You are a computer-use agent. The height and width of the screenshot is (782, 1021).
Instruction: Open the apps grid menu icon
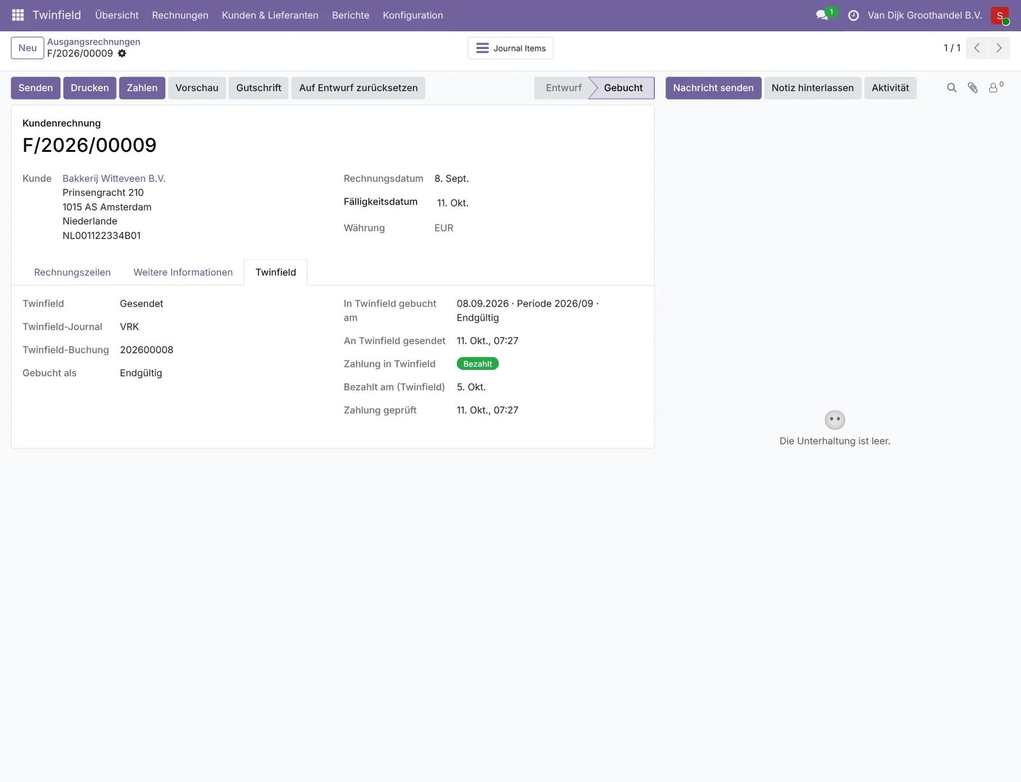pos(18,15)
